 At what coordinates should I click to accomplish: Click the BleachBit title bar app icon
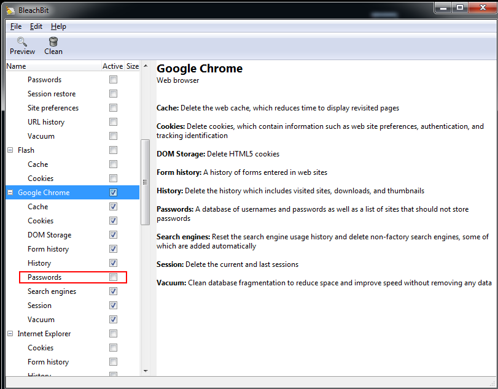point(10,10)
